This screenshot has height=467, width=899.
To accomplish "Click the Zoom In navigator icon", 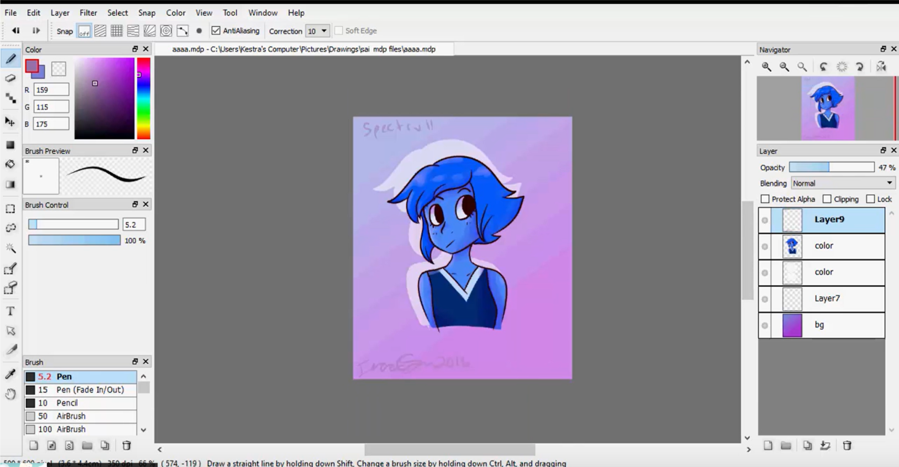I will pos(767,67).
